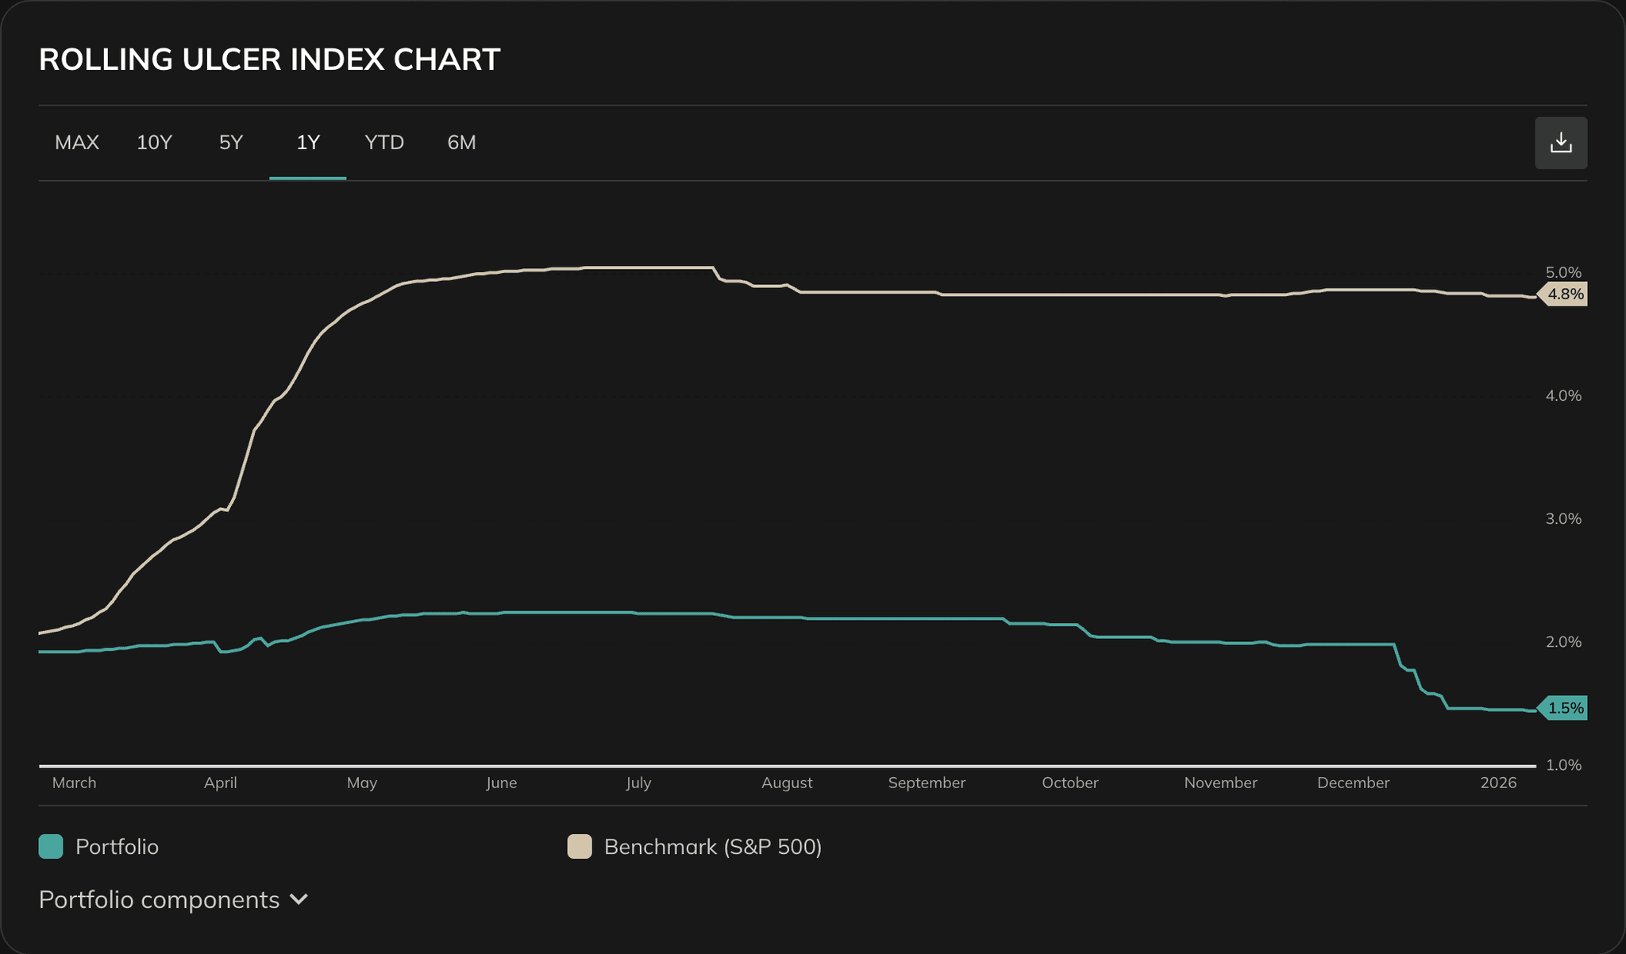Image resolution: width=1626 pixels, height=954 pixels.
Task: Click the Benchmark (S&P 500) legend label
Action: [712, 847]
